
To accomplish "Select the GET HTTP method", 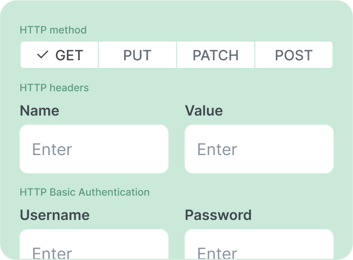I will tap(59, 55).
